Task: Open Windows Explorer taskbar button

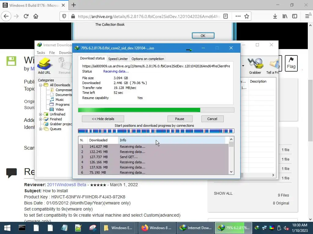Action: pyautogui.click(x=118, y=228)
